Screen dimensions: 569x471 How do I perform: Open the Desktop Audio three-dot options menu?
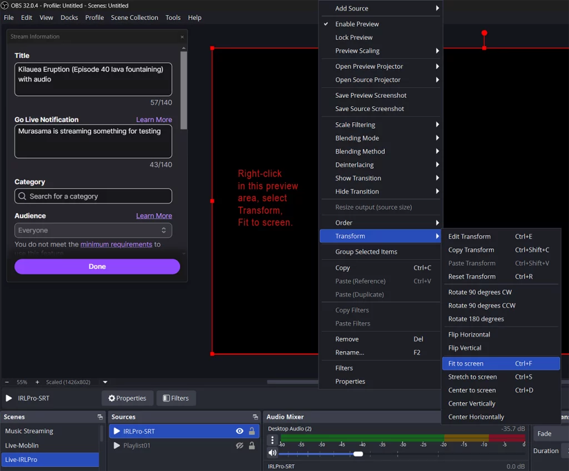272,440
